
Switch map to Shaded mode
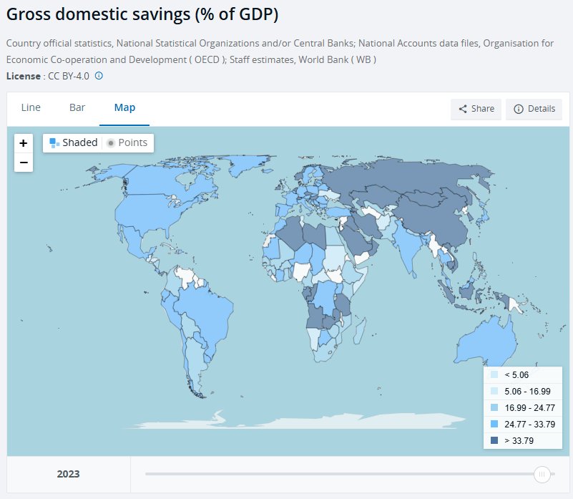click(73, 142)
